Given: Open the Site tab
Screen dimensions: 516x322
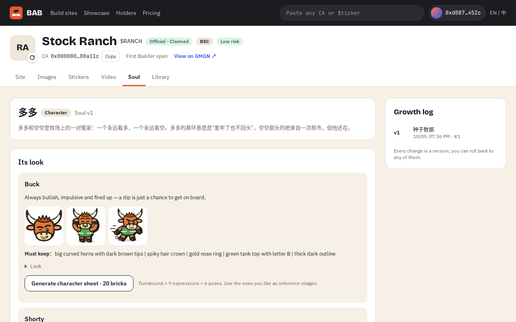Looking at the screenshot, I should [x=20, y=77].
